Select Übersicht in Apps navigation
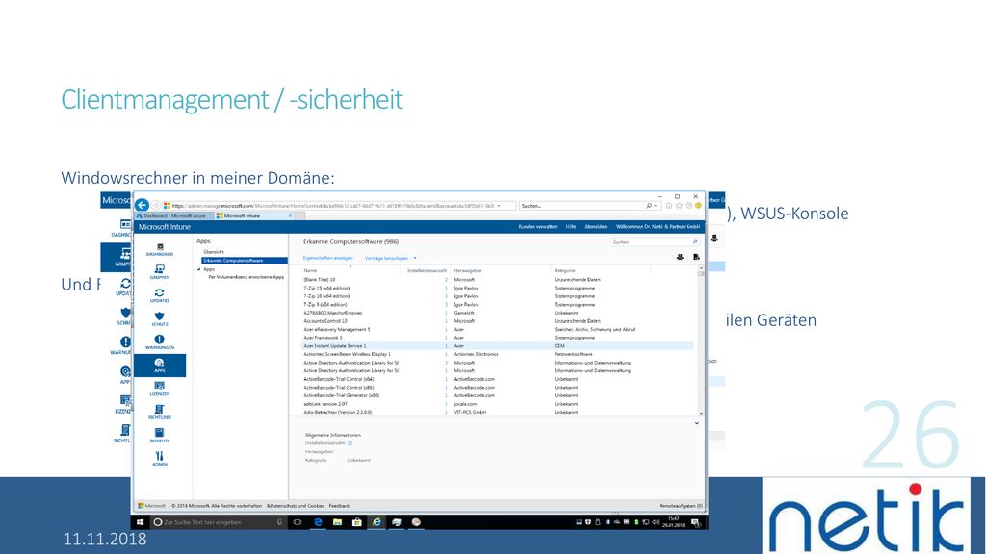The height and width of the screenshot is (554, 986). coord(214,251)
